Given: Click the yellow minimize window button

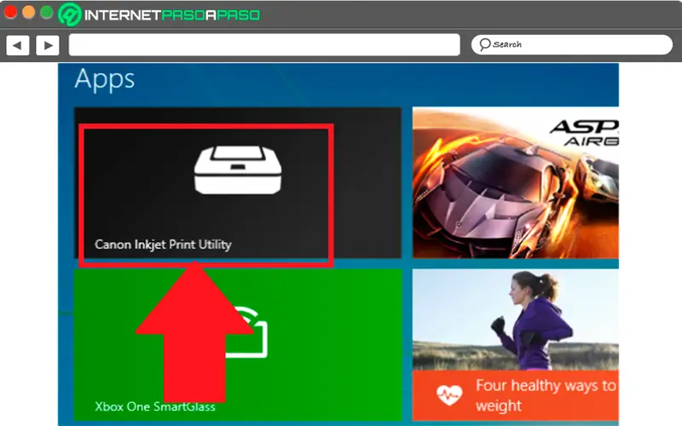Looking at the screenshot, I should [x=29, y=12].
